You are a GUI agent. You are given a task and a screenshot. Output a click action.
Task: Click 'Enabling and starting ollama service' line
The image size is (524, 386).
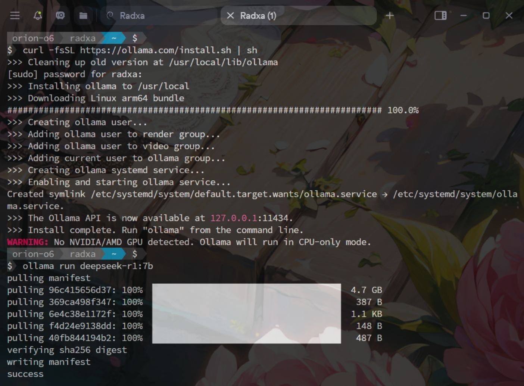119,182
